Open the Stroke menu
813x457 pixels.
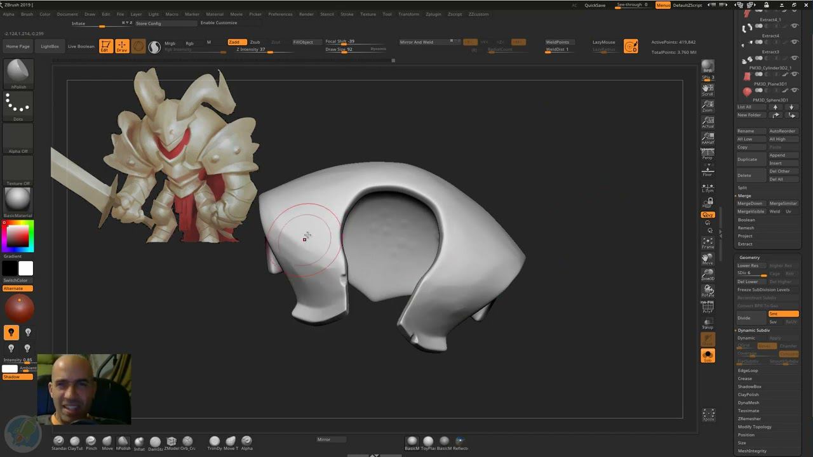pyautogui.click(x=347, y=14)
